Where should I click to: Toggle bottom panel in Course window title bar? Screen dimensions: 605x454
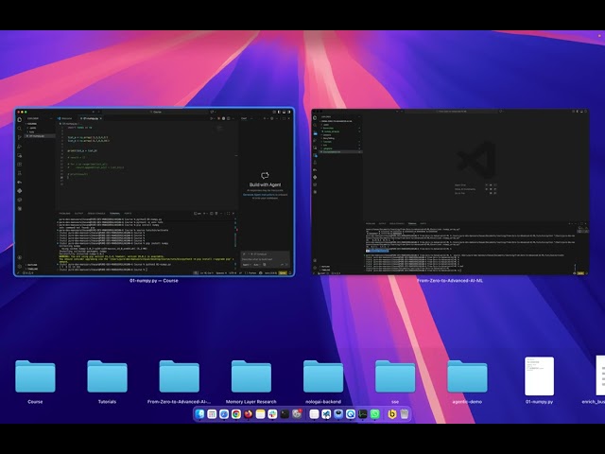tap(284, 112)
